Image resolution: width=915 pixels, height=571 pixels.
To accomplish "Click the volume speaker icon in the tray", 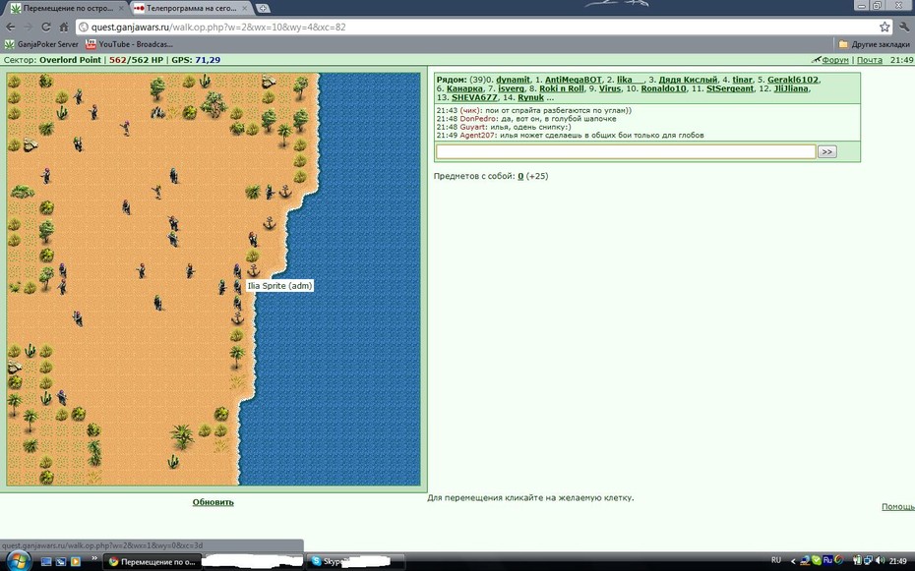I will tap(880, 561).
